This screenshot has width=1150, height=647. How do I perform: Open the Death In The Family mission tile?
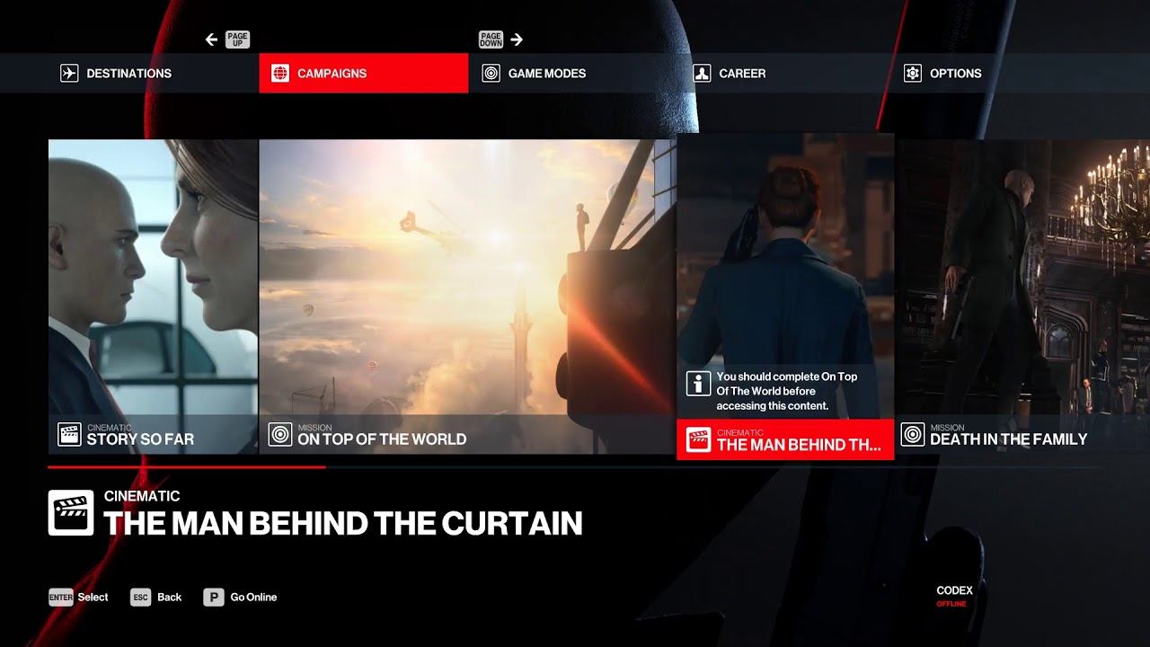pos(1023,297)
